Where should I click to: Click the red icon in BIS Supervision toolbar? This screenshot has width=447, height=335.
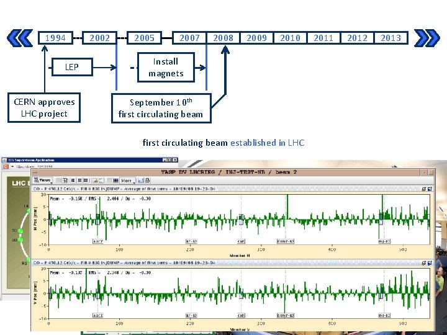[6, 167]
